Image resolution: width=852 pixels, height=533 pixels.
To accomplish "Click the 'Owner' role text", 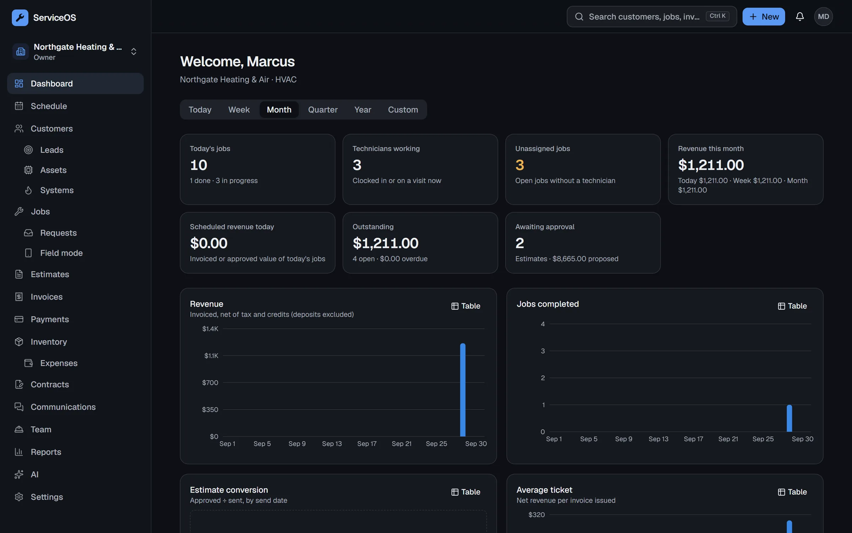I will pyautogui.click(x=44, y=57).
